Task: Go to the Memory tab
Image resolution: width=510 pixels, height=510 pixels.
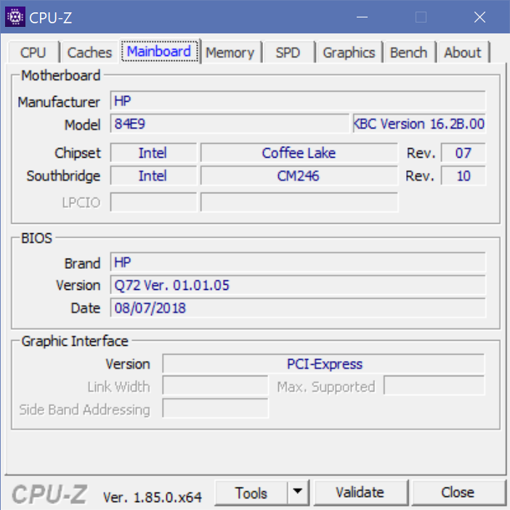Action: pyautogui.click(x=230, y=52)
